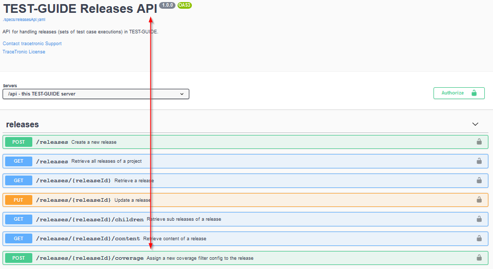Open the ./specs/releasesApi.yaml link

point(24,20)
